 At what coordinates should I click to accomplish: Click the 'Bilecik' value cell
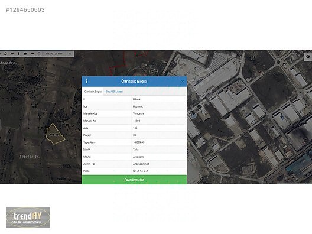158,99
